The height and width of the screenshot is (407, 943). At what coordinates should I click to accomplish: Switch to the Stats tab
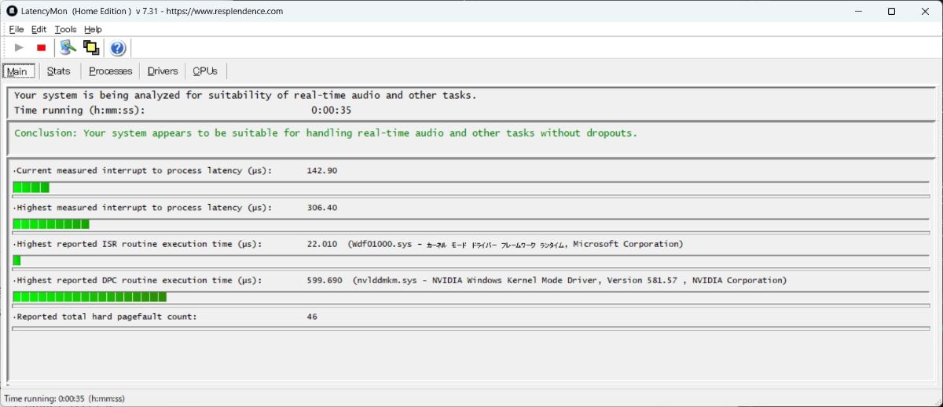58,71
